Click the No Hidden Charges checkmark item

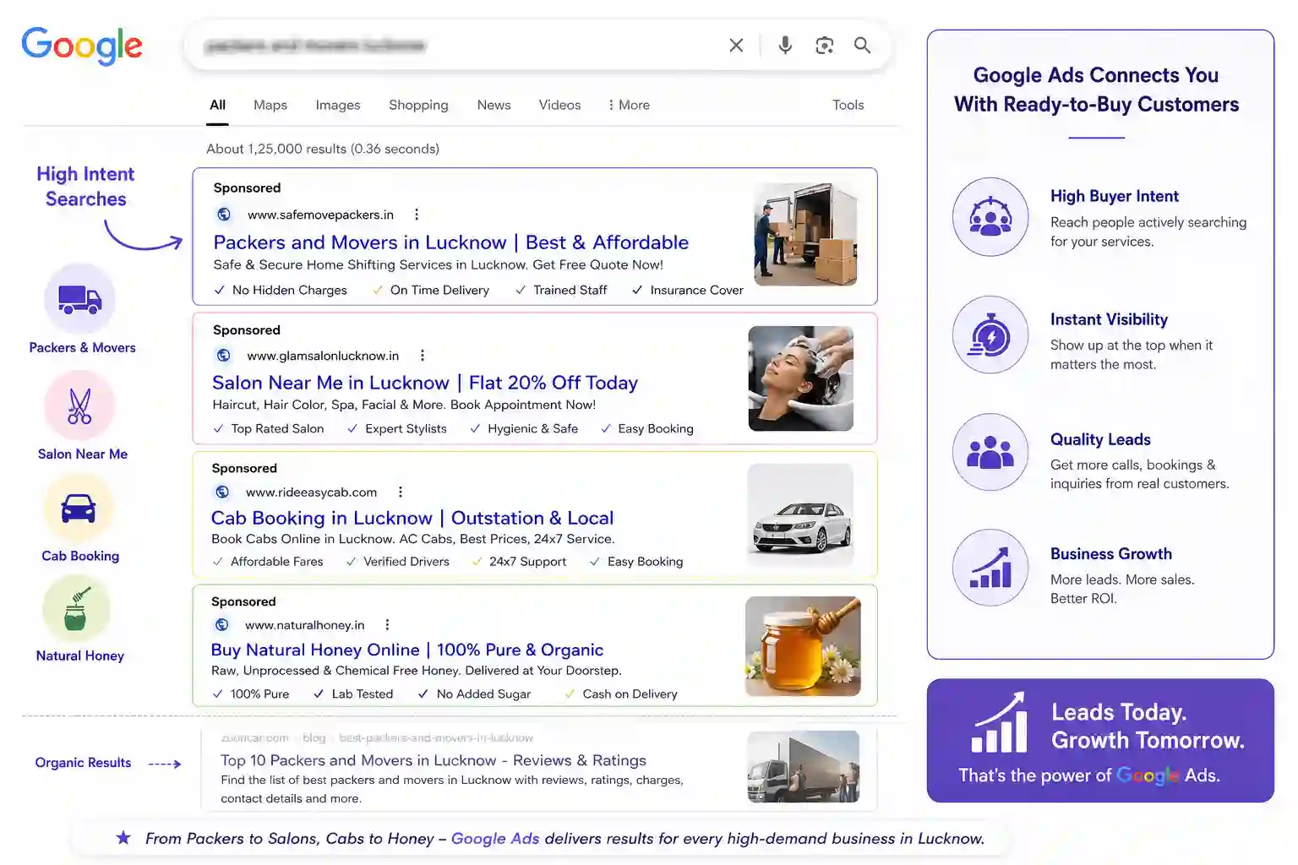(281, 290)
